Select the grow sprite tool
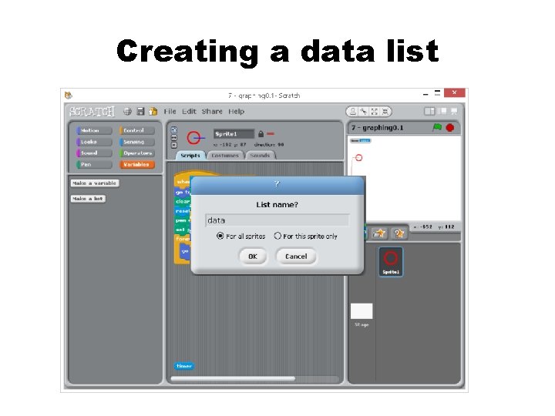Image resolution: width=555 pixels, height=416 pixels. pyautogui.click(x=375, y=112)
